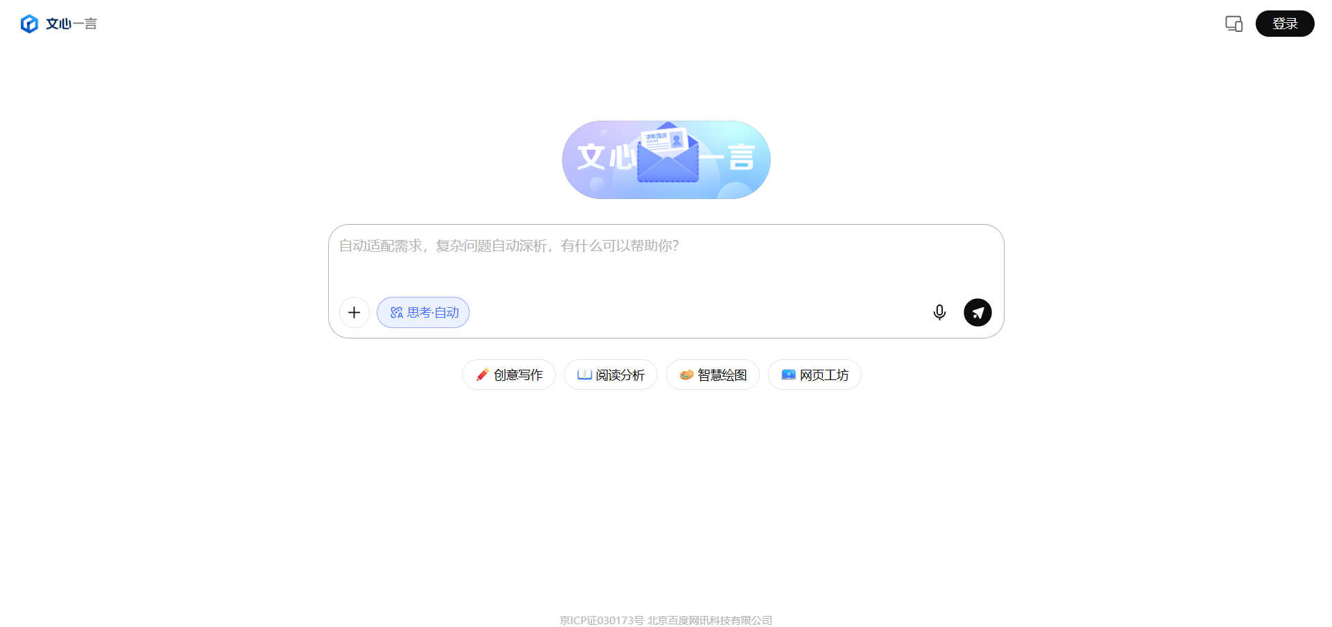Click the plus button to add attachment
1332x627 pixels.
(354, 313)
